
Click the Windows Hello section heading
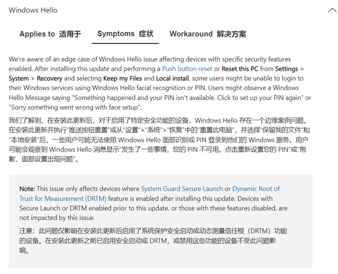pyautogui.click(x=33, y=10)
